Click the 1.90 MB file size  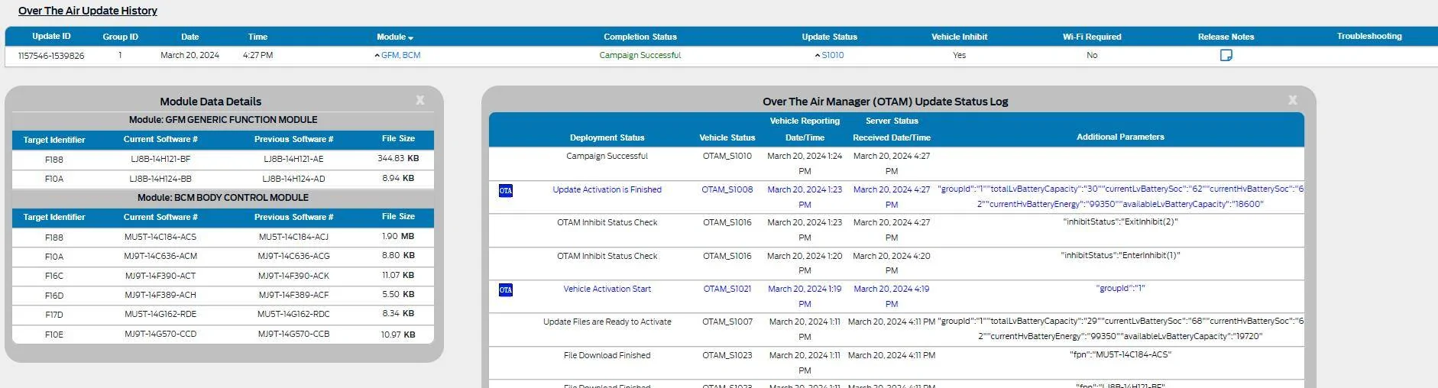coord(398,236)
